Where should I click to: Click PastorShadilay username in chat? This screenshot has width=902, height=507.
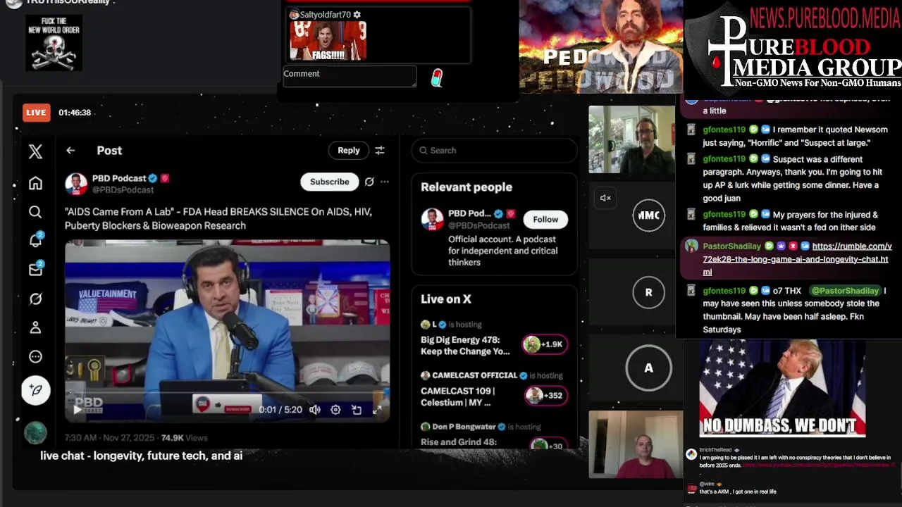[x=731, y=246]
